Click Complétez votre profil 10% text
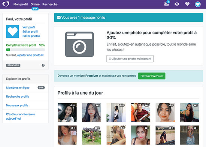 coord(25,45)
